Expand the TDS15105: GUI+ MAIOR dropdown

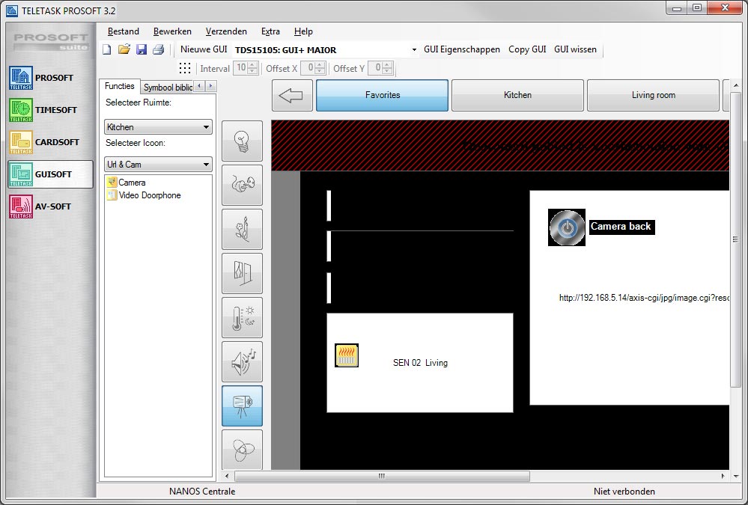click(x=325, y=50)
